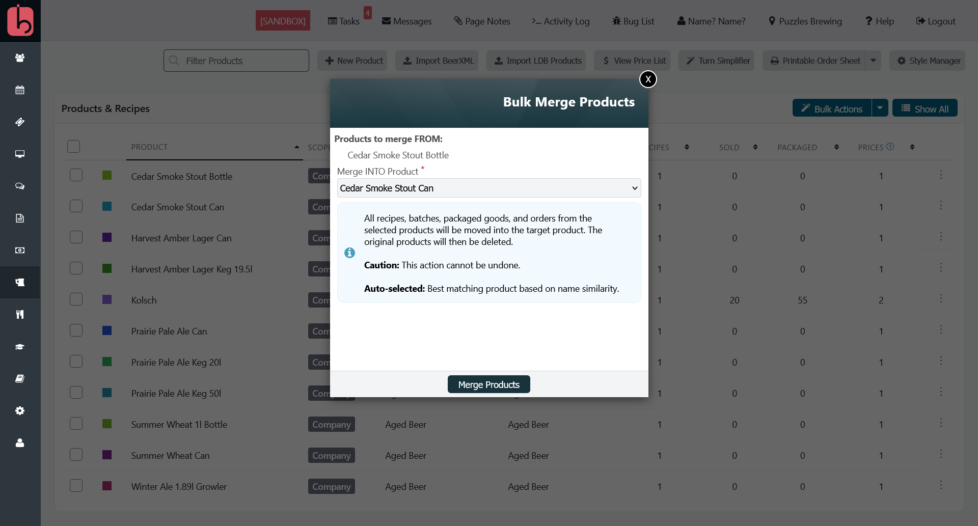Open Bug List in top menu

(x=633, y=21)
